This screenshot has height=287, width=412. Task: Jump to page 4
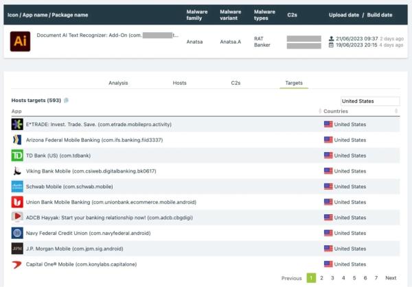[343, 278]
